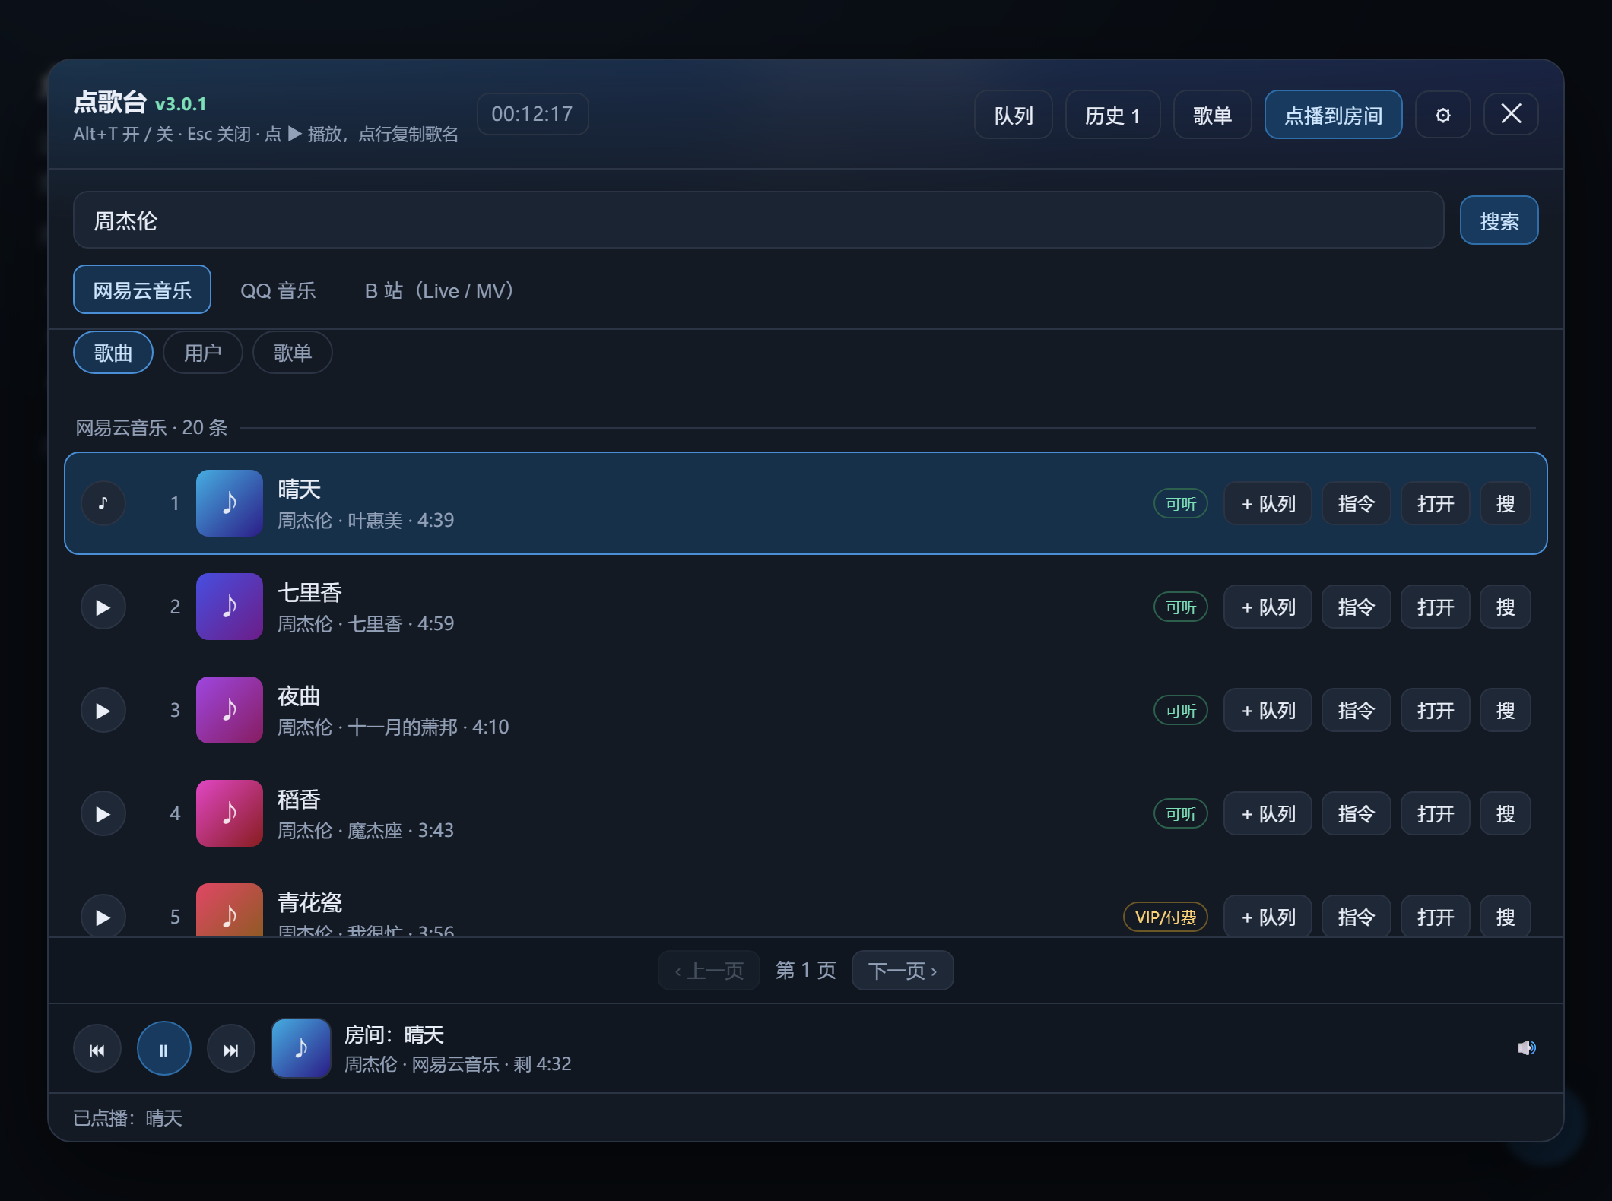
Task: Focus the search field containing 周杰伦
Action: click(x=758, y=220)
